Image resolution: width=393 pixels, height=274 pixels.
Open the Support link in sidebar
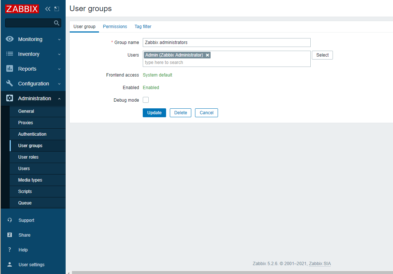click(26, 220)
